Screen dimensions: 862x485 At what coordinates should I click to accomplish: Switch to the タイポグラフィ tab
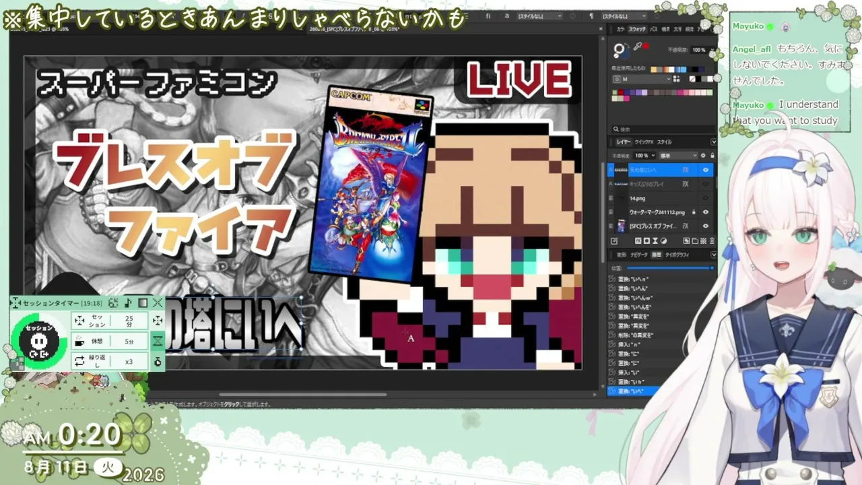click(x=677, y=255)
